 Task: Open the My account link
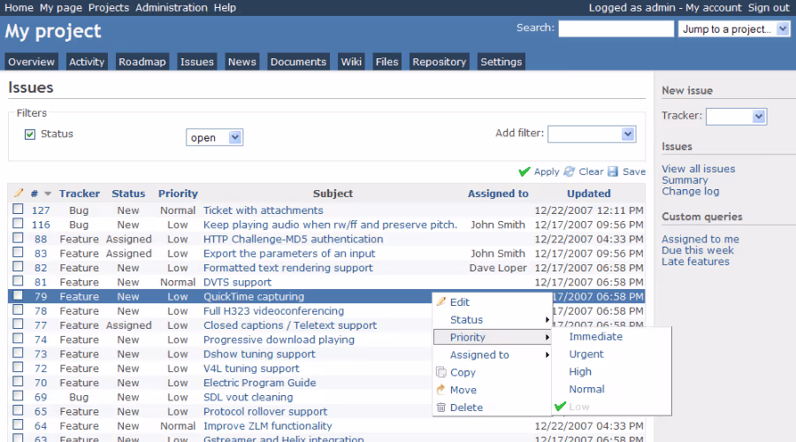point(713,8)
